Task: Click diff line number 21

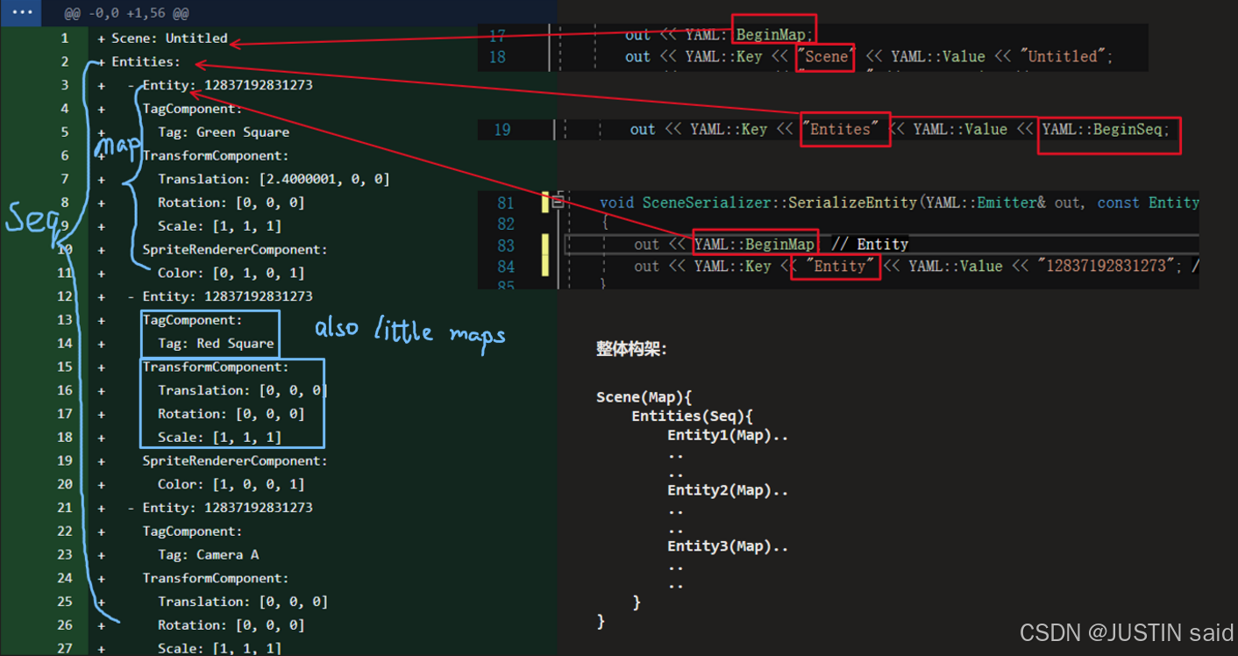Action: (x=65, y=508)
